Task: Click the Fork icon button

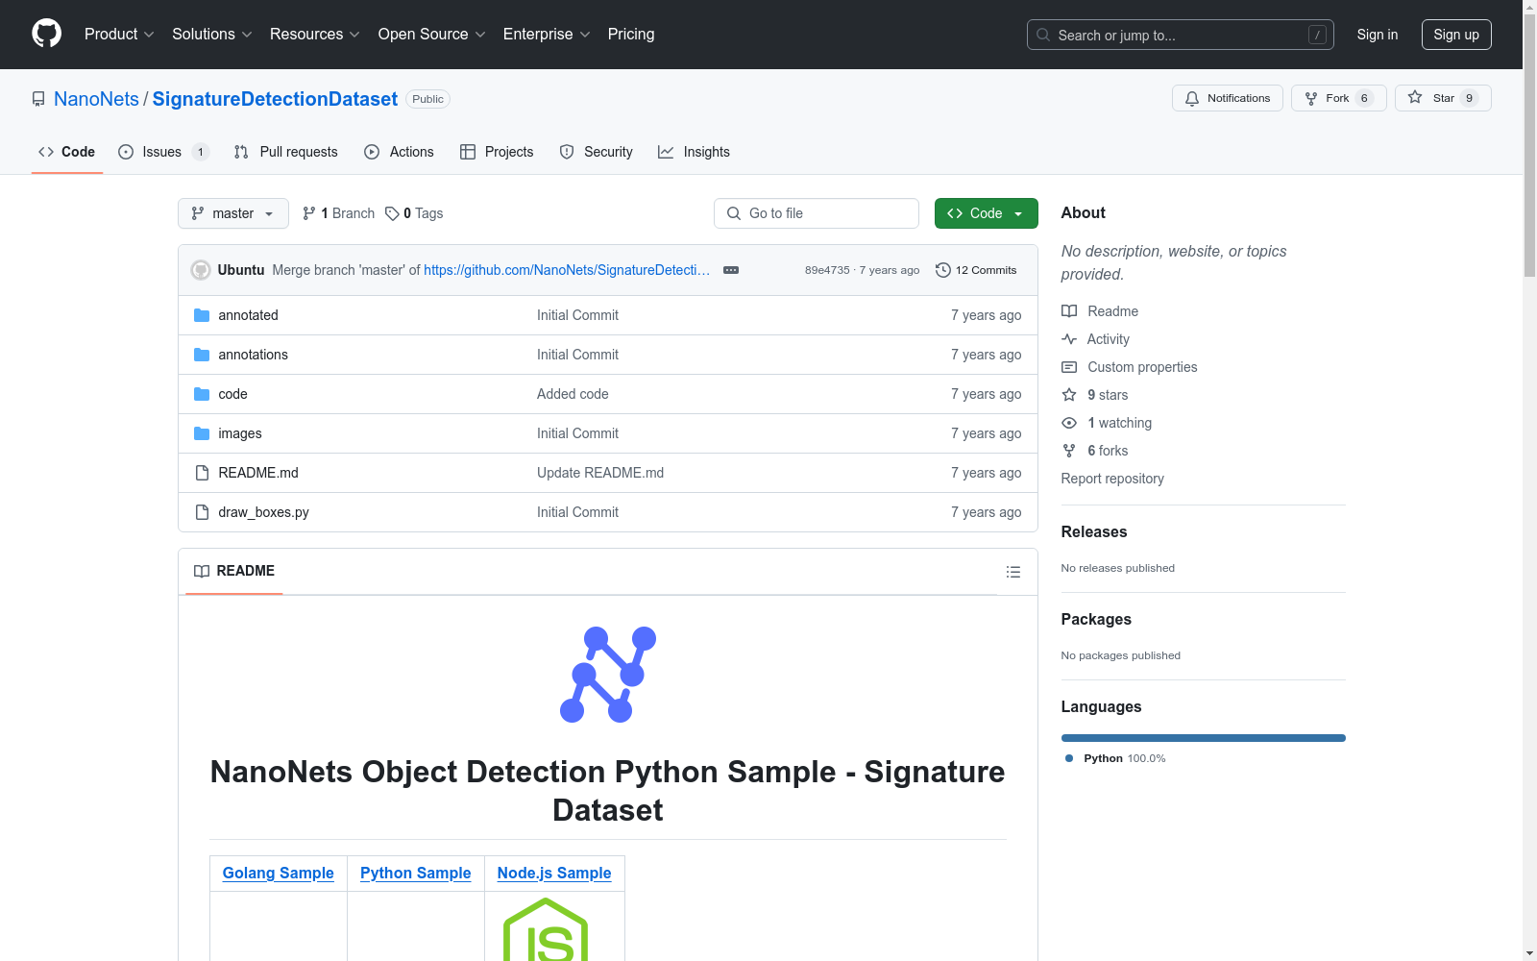Action: click(x=1339, y=98)
